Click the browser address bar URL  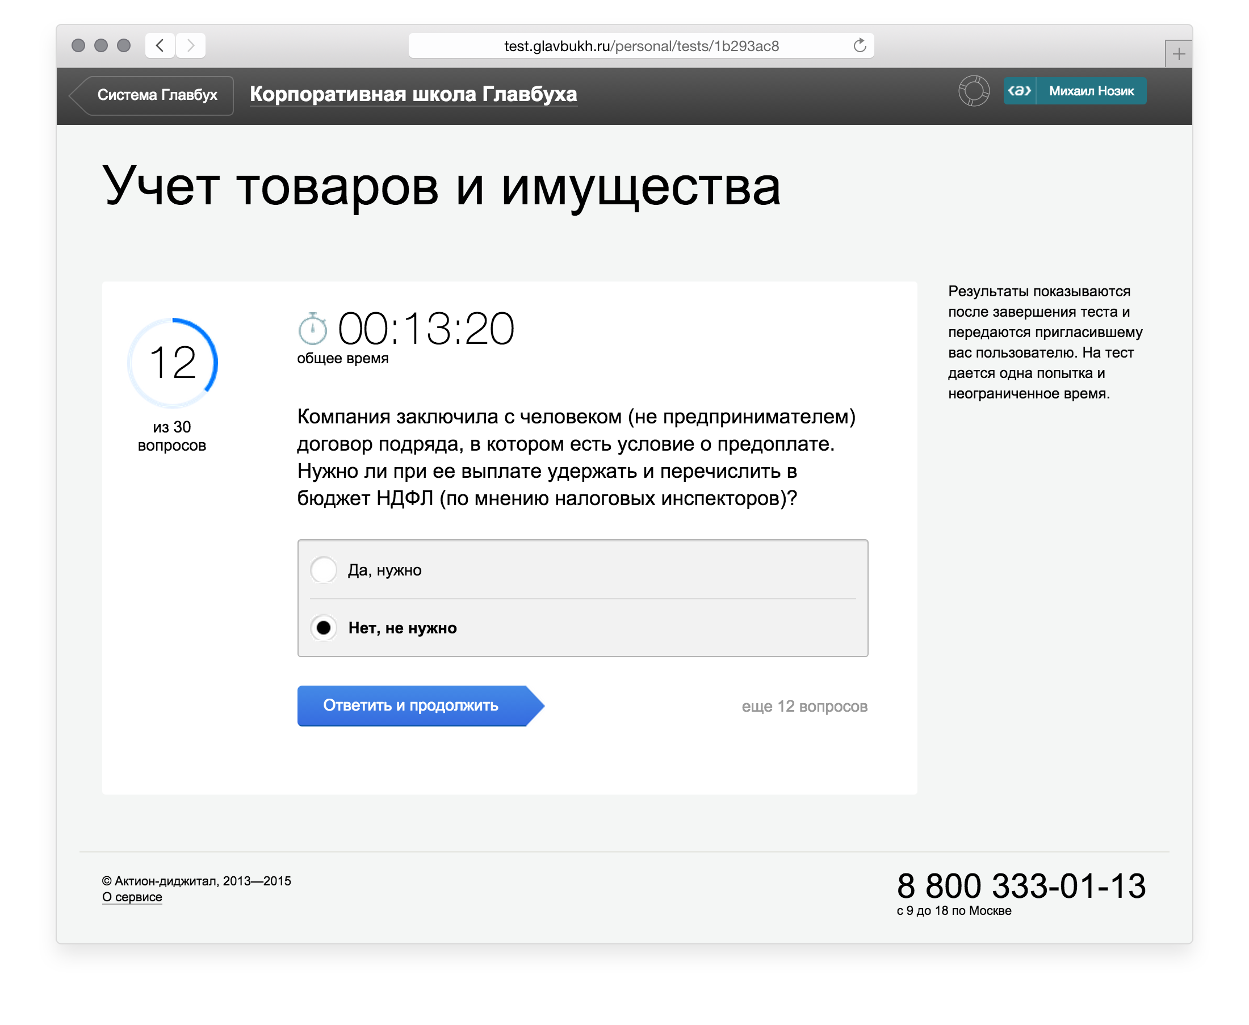[x=641, y=46]
